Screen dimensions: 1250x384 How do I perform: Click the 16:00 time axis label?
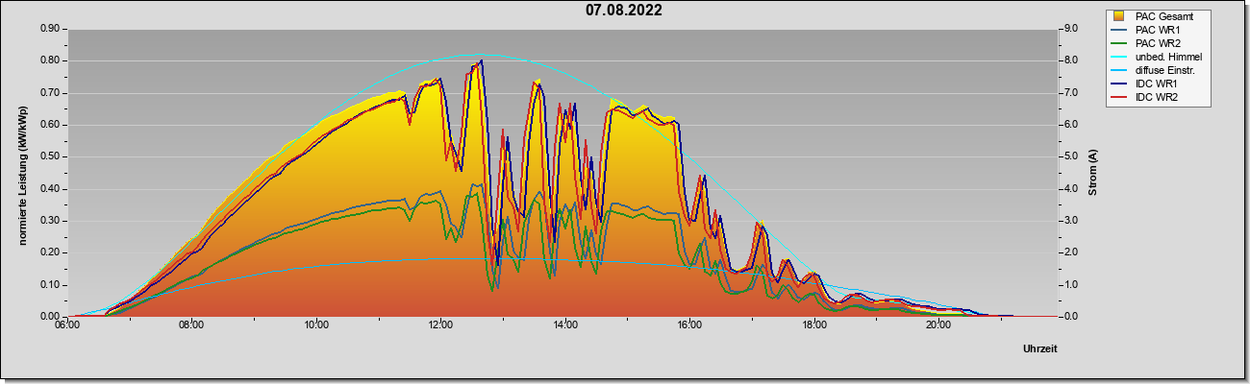(x=689, y=326)
